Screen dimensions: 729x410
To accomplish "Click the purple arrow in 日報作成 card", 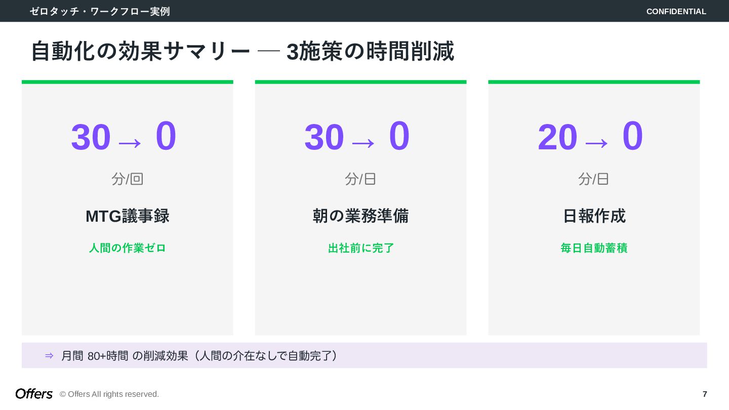I will [596, 143].
